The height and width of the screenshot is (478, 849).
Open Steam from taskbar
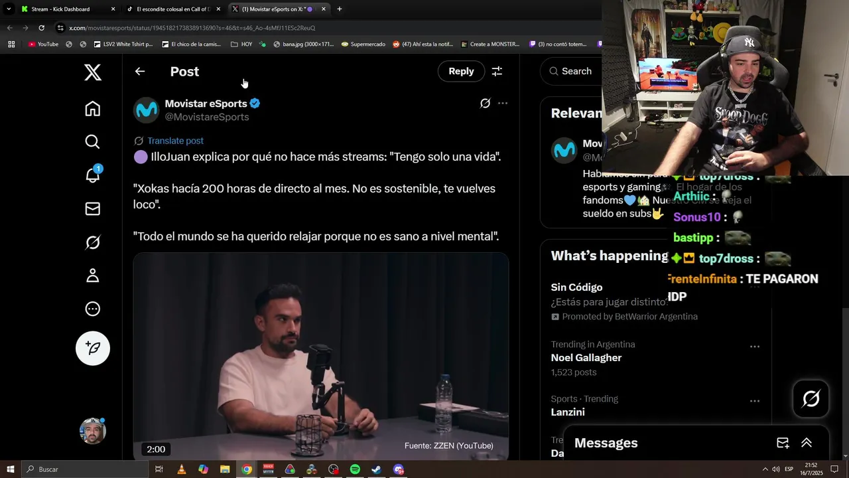point(376,469)
